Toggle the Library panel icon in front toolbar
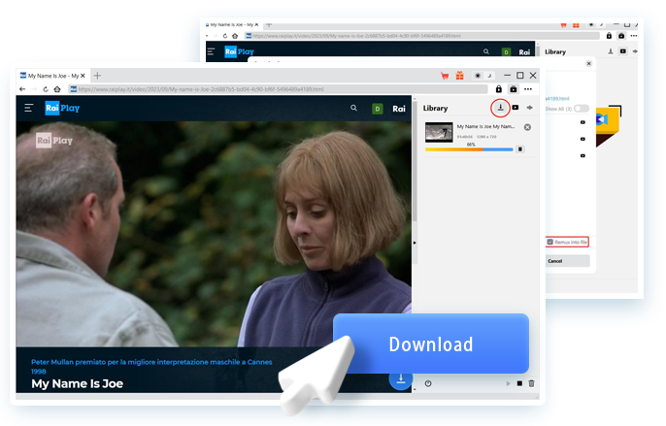The width and height of the screenshot is (666, 426). pos(513,88)
